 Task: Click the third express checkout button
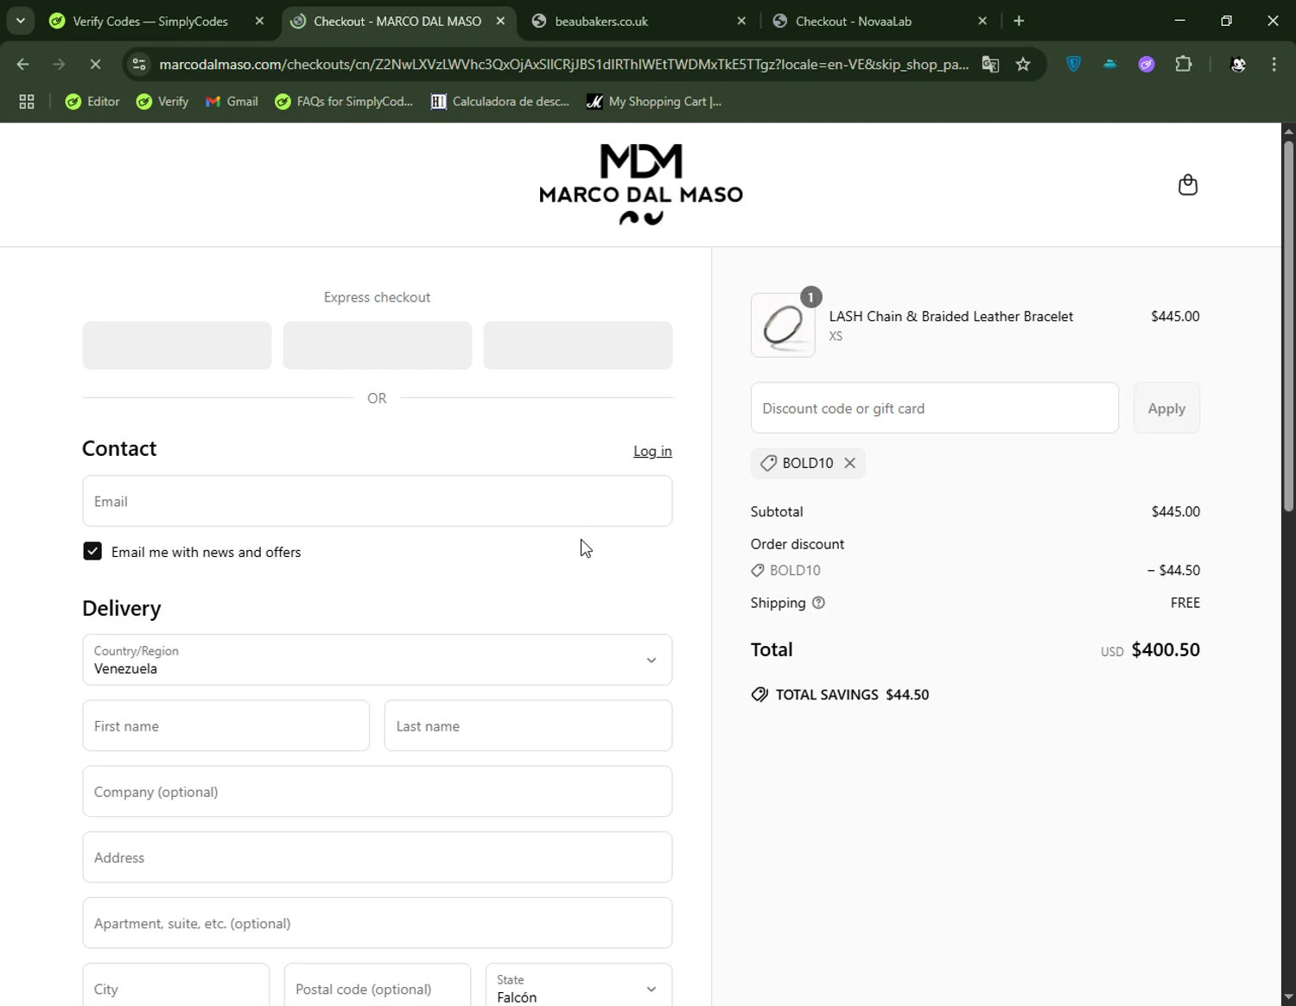pos(578,345)
